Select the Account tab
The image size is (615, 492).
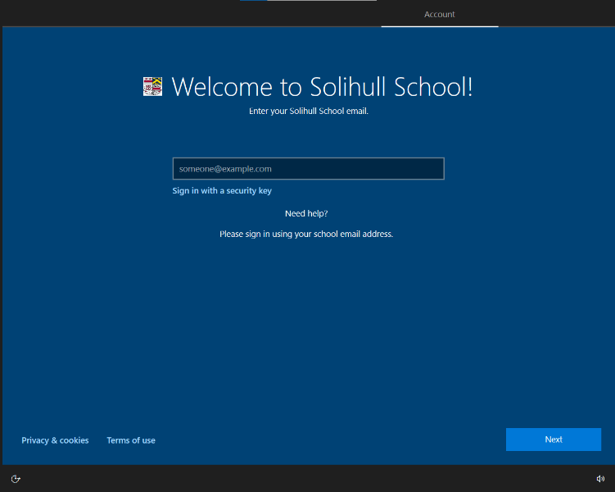click(x=439, y=15)
